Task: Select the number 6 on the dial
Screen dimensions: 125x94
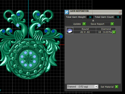Action: [28, 74]
